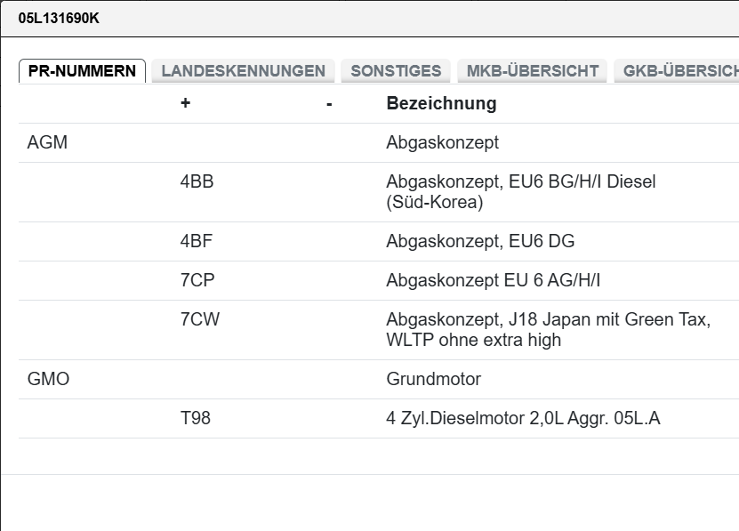Screen dimensions: 739x531
Task: Switch to the LANDESKENNUNGEN tab
Action: 243,71
